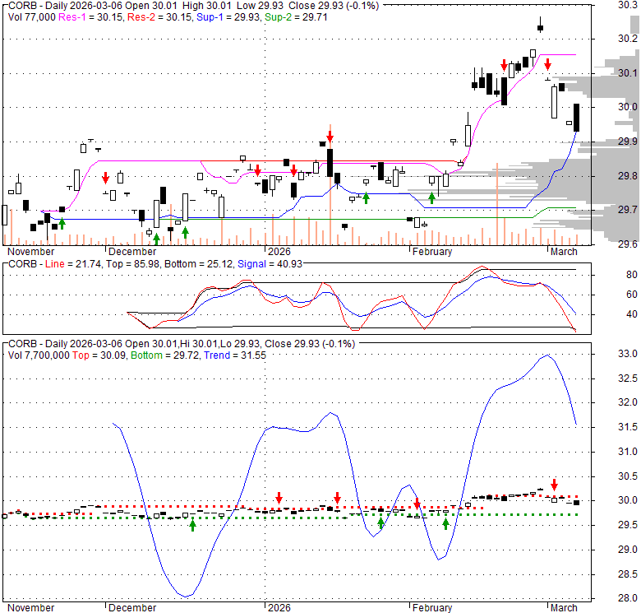Click the highest candlestick near 30.25 in the top chart
Screen dimensions: 641x613
(x=540, y=27)
